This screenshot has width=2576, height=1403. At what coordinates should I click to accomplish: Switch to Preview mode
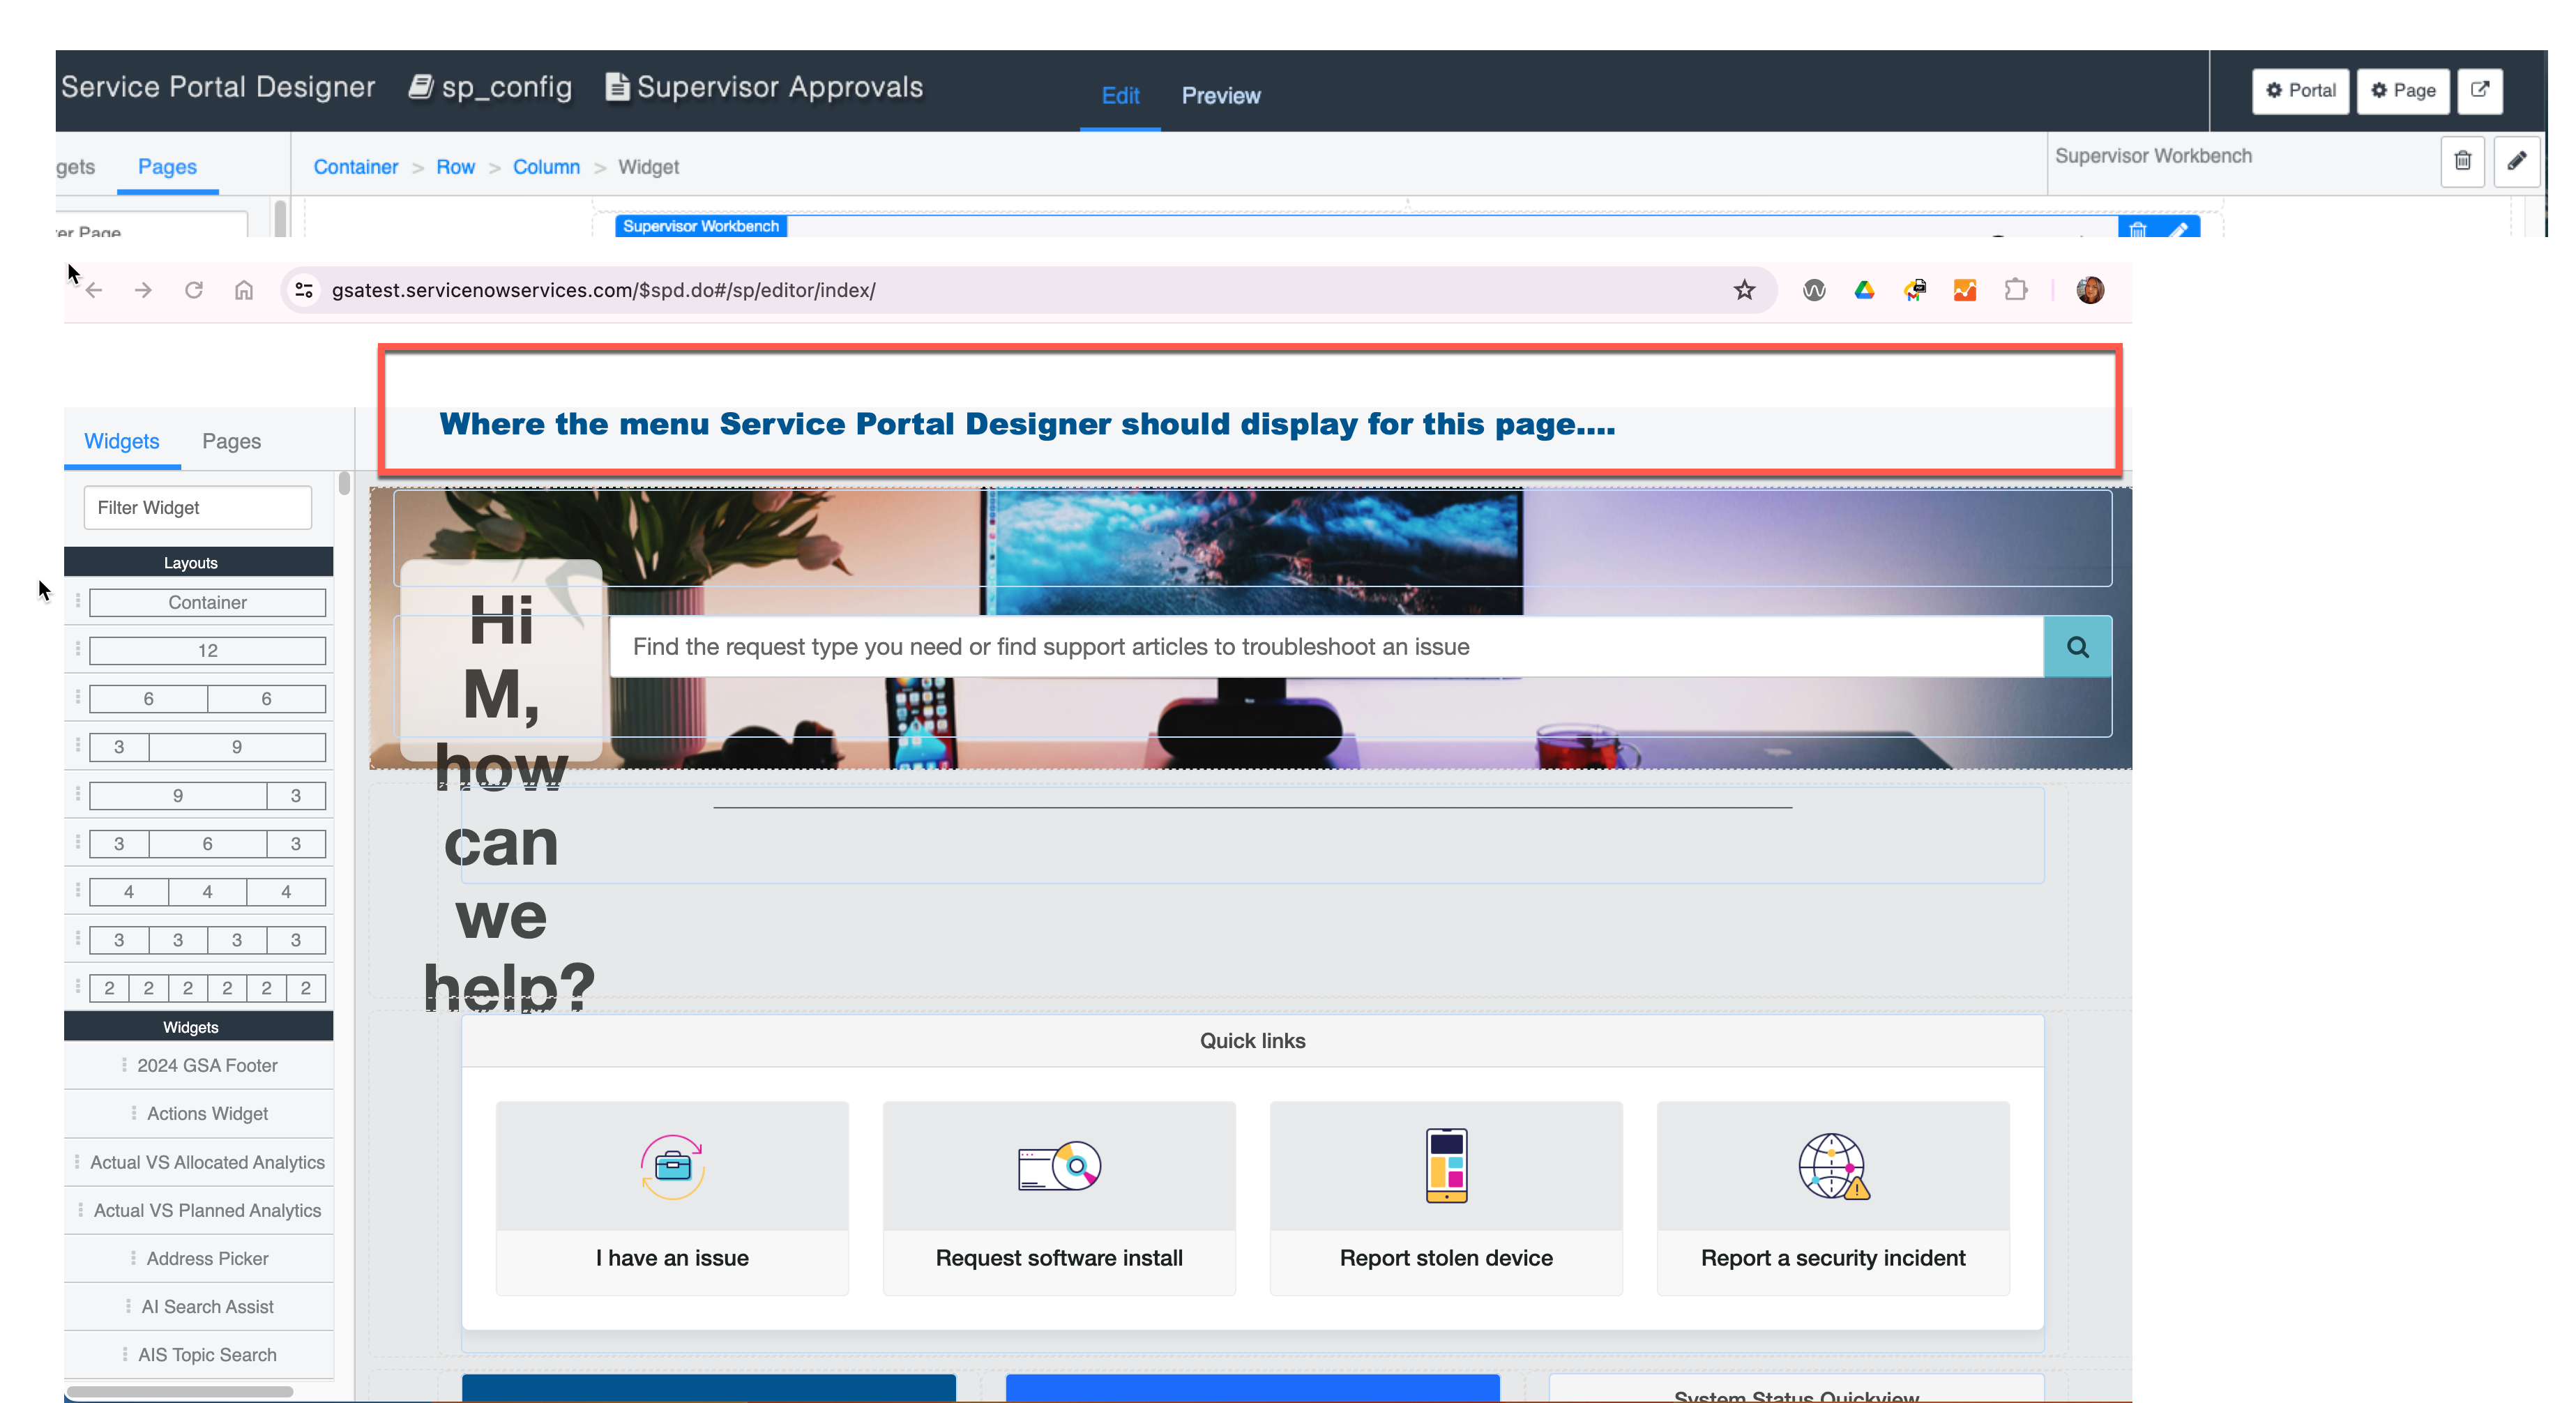tap(1221, 95)
